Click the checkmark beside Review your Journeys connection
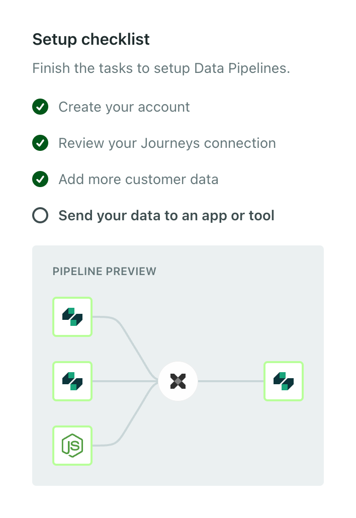This screenshot has width=356, height=518. pyautogui.click(x=40, y=143)
